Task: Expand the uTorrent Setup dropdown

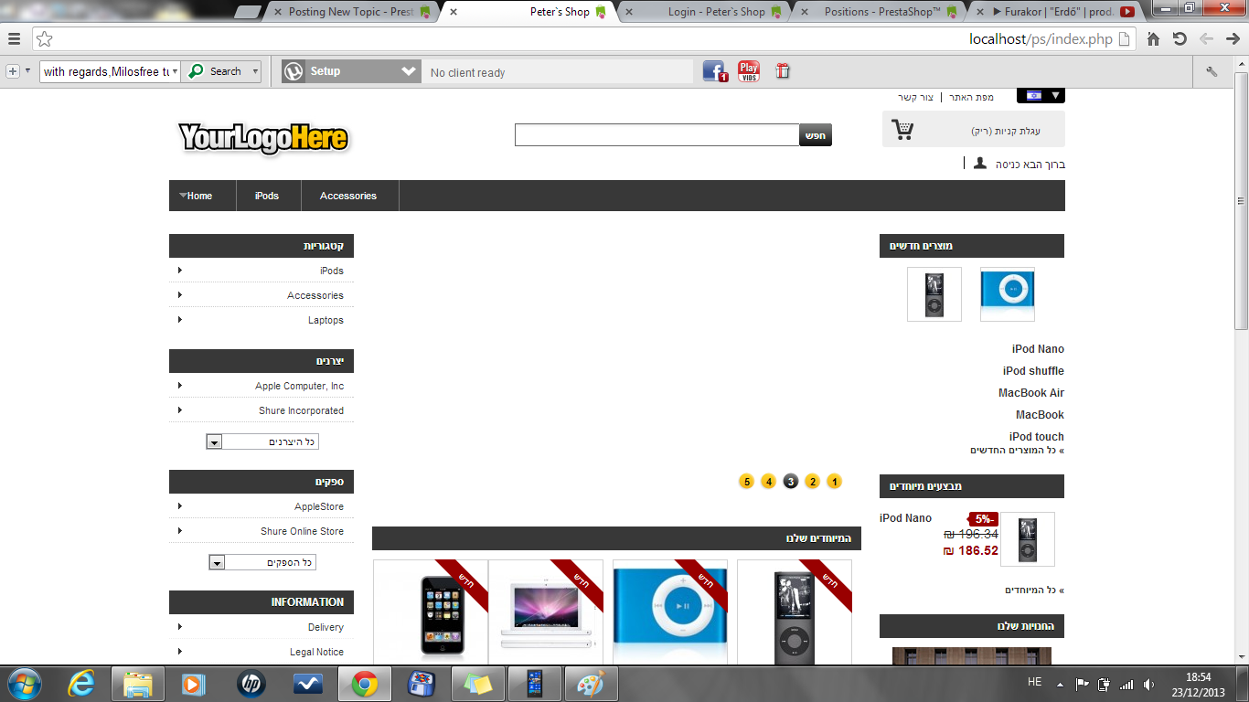Action: point(409,71)
